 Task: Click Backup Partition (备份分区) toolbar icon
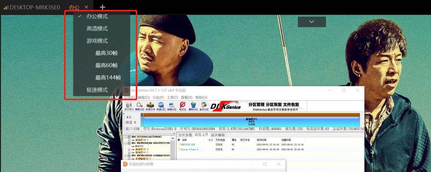click(x=204, y=106)
